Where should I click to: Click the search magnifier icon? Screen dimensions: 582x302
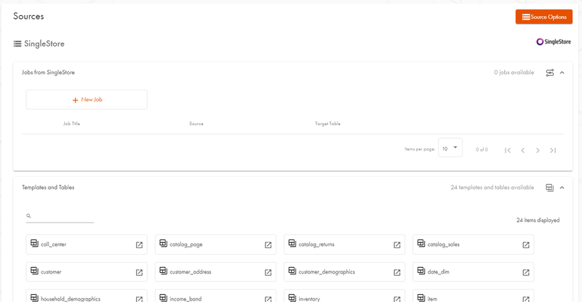pyautogui.click(x=28, y=216)
